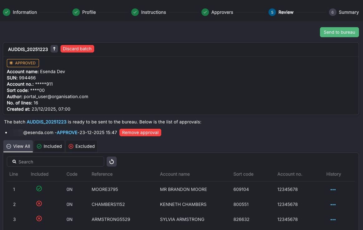Click the Profile step checkmark icon
363x230 pixels.
[x=76, y=12]
